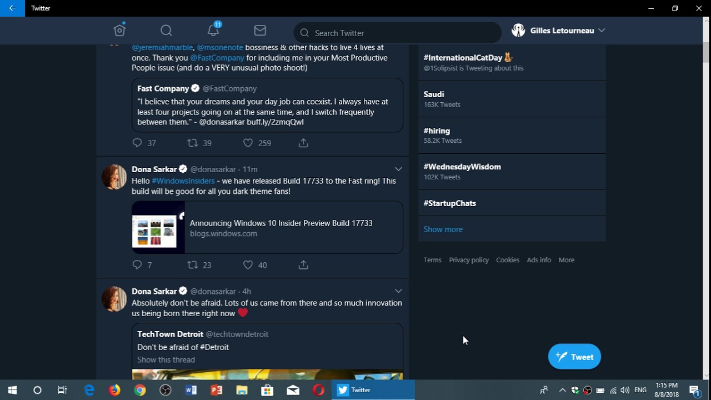Open the #WednesdayWisdom trend
Screen dimensions: 711x400
512,172
